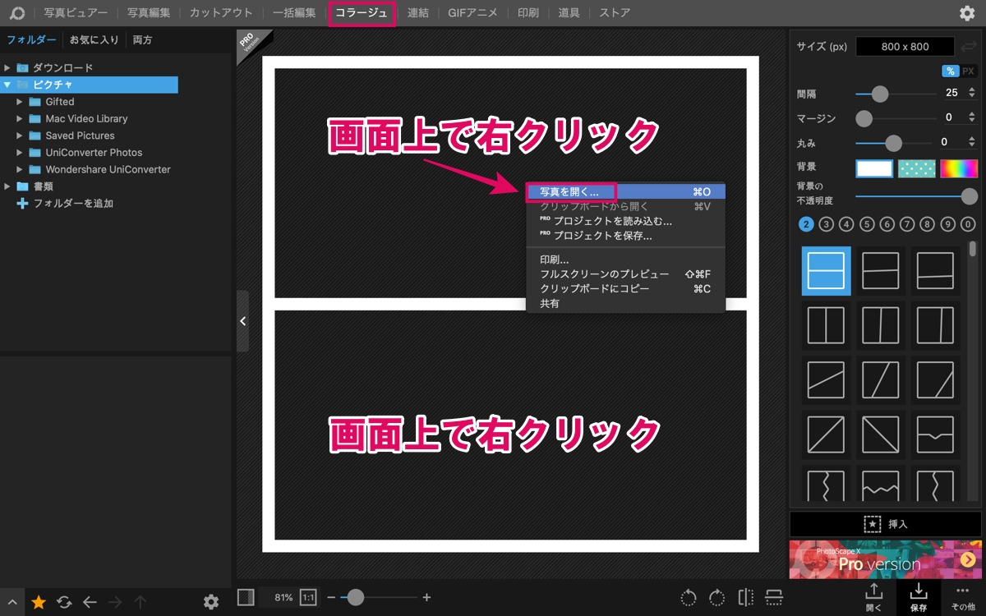Click the 保存 save icon
Image resolution: width=986 pixels, height=616 pixels.
[919, 598]
